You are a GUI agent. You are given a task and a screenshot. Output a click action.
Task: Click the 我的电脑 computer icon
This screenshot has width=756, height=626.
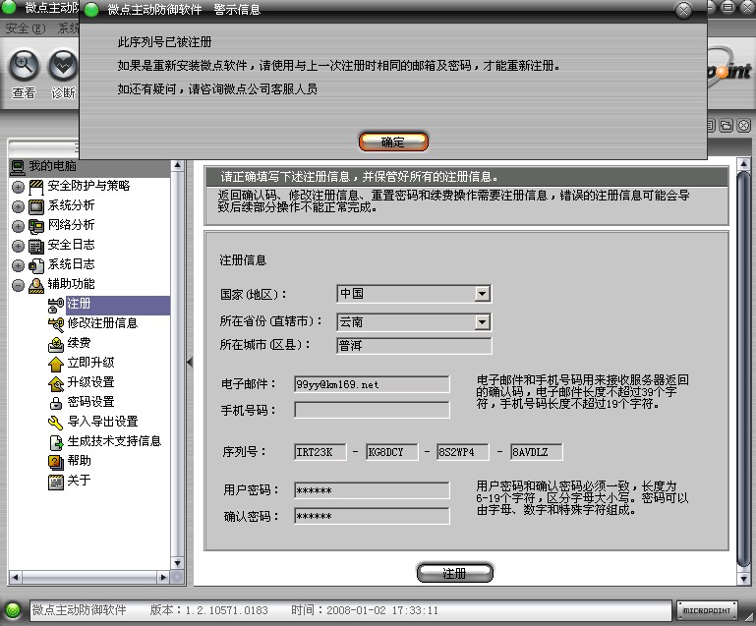(x=18, y=167)
